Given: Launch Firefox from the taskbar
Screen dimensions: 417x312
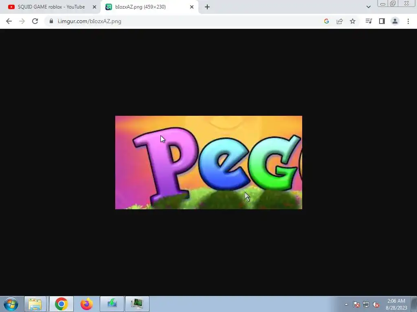Looking at the screenshot, I should [x=86, y=304].
